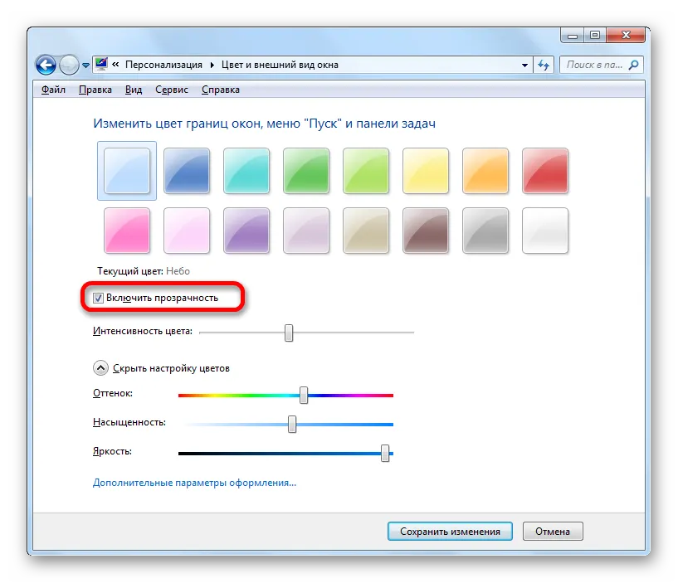
Task: Open the address bar history dropdown
Action: (x=524, y=66)
